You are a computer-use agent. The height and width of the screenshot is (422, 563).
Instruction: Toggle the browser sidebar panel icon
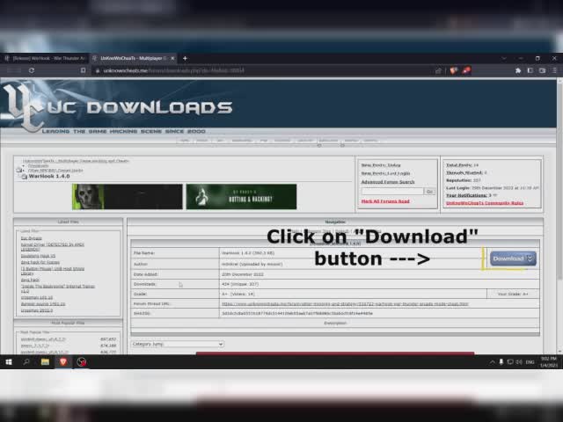(530, 70)
